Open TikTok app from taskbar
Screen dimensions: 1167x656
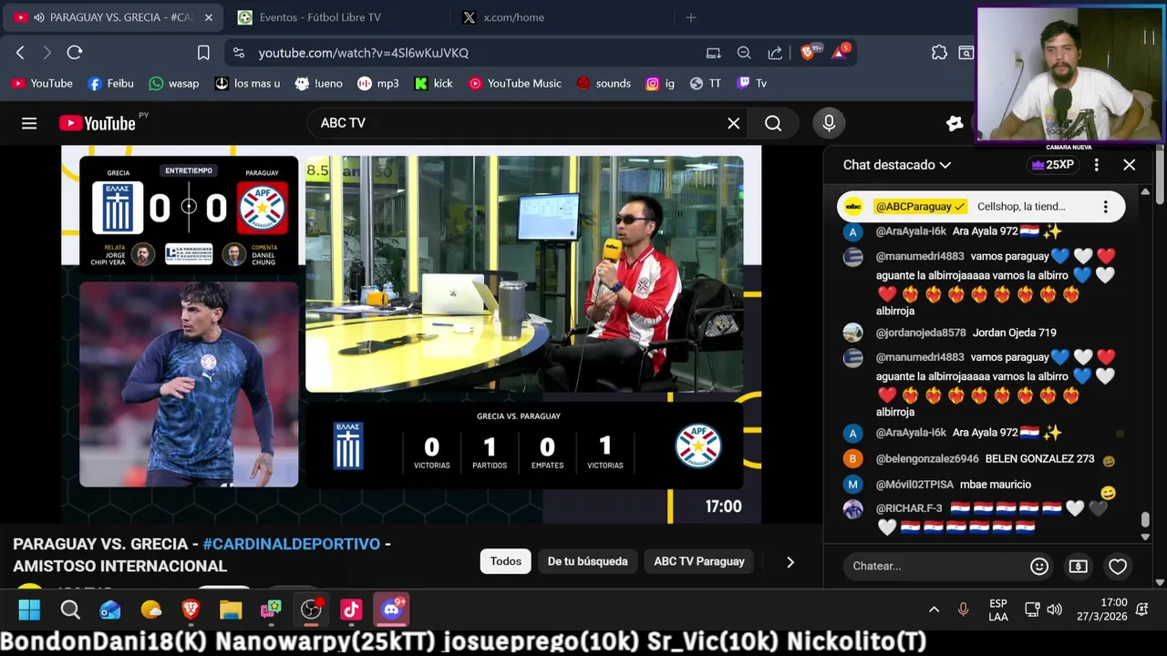tap(351, 610)
